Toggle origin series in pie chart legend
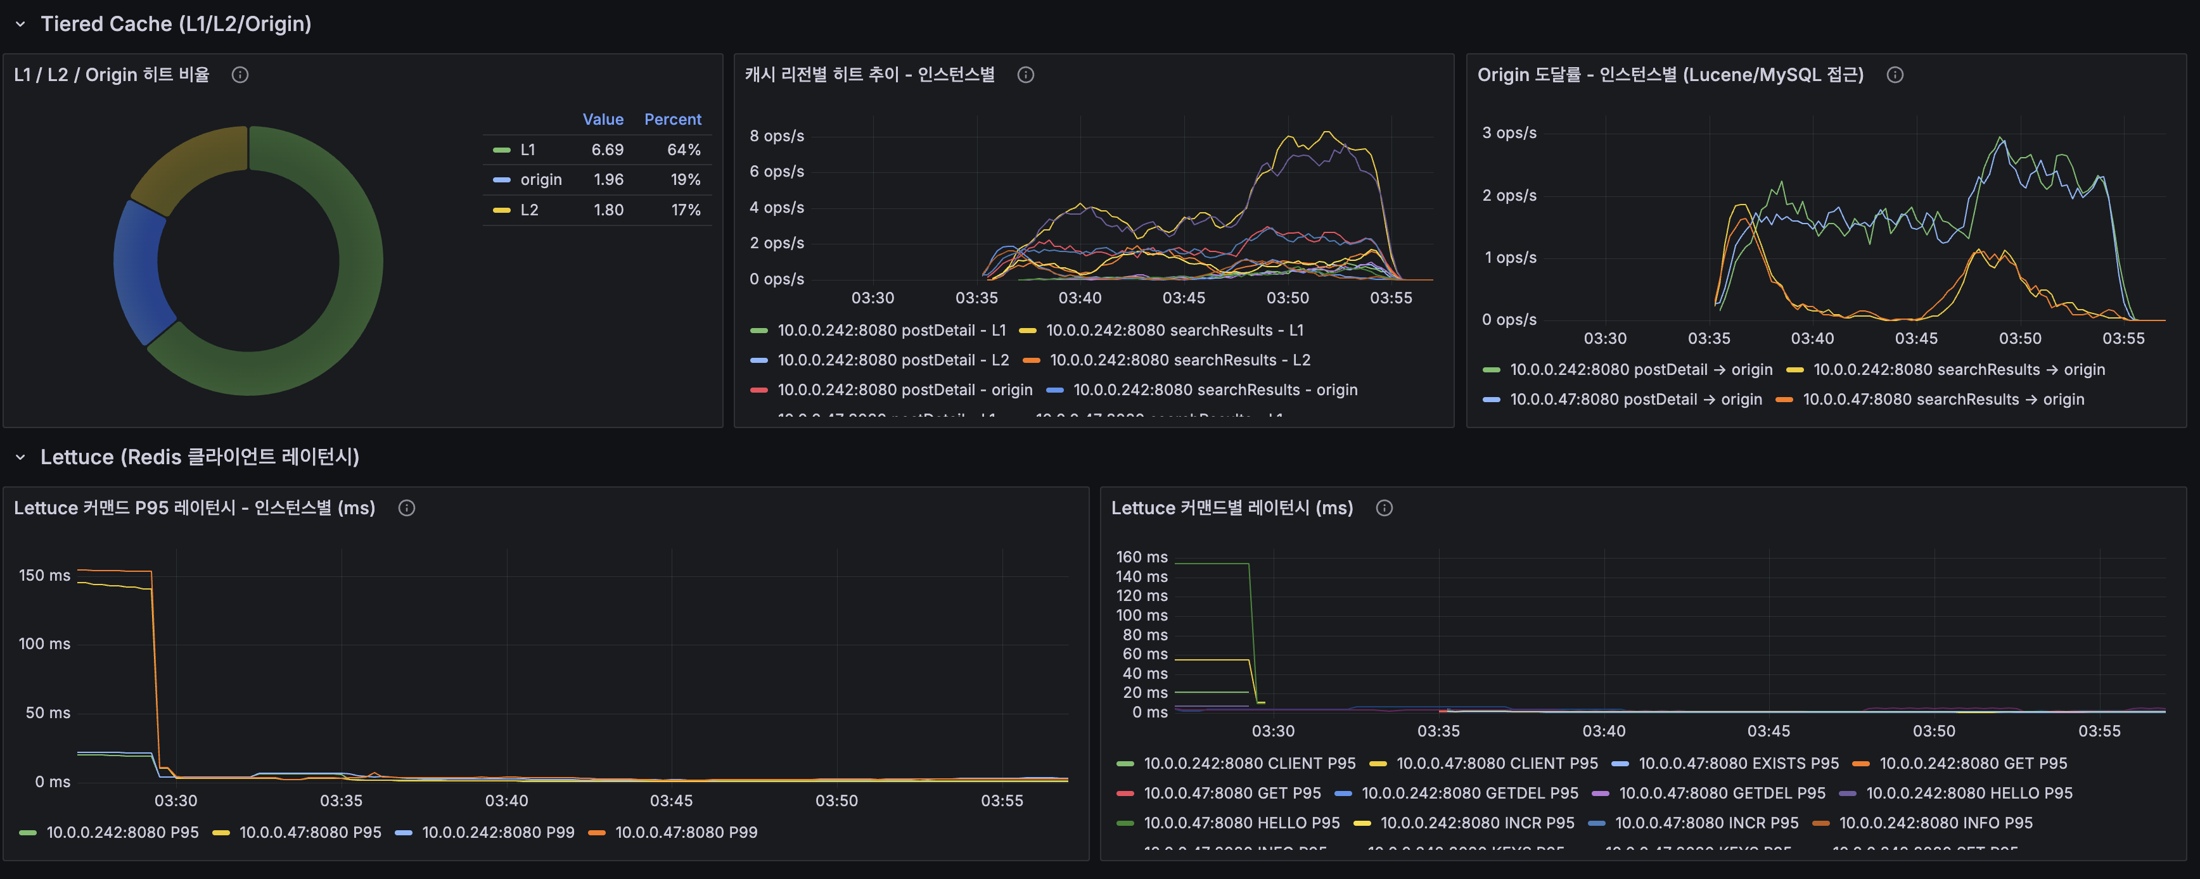 [x=540, y=180]
